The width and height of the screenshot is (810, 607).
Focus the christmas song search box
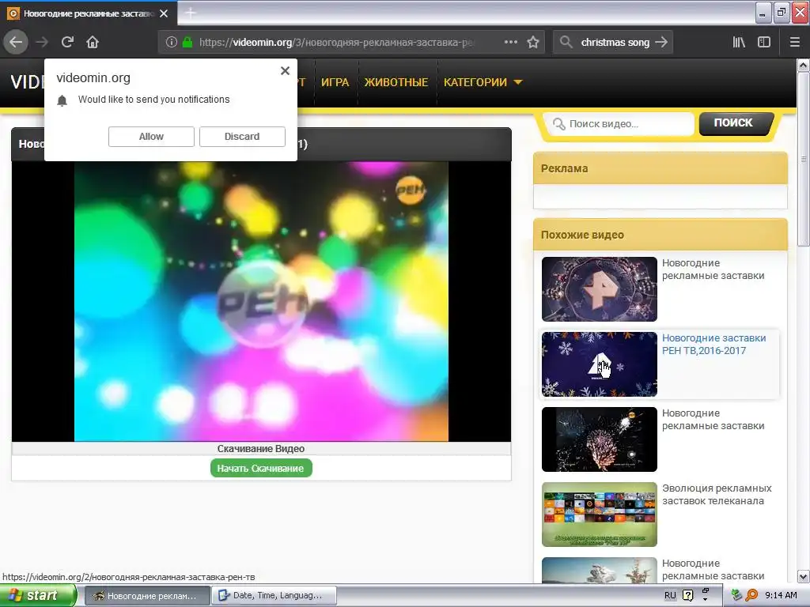click(x=615, y=43)
